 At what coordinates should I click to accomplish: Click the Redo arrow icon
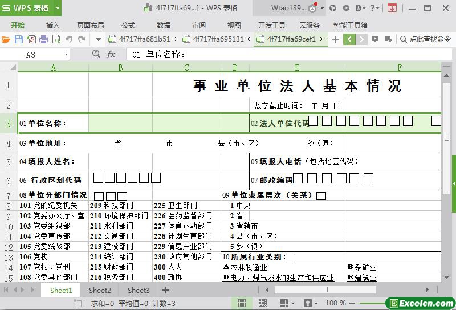pyautogui.click(x=82, y=39)
